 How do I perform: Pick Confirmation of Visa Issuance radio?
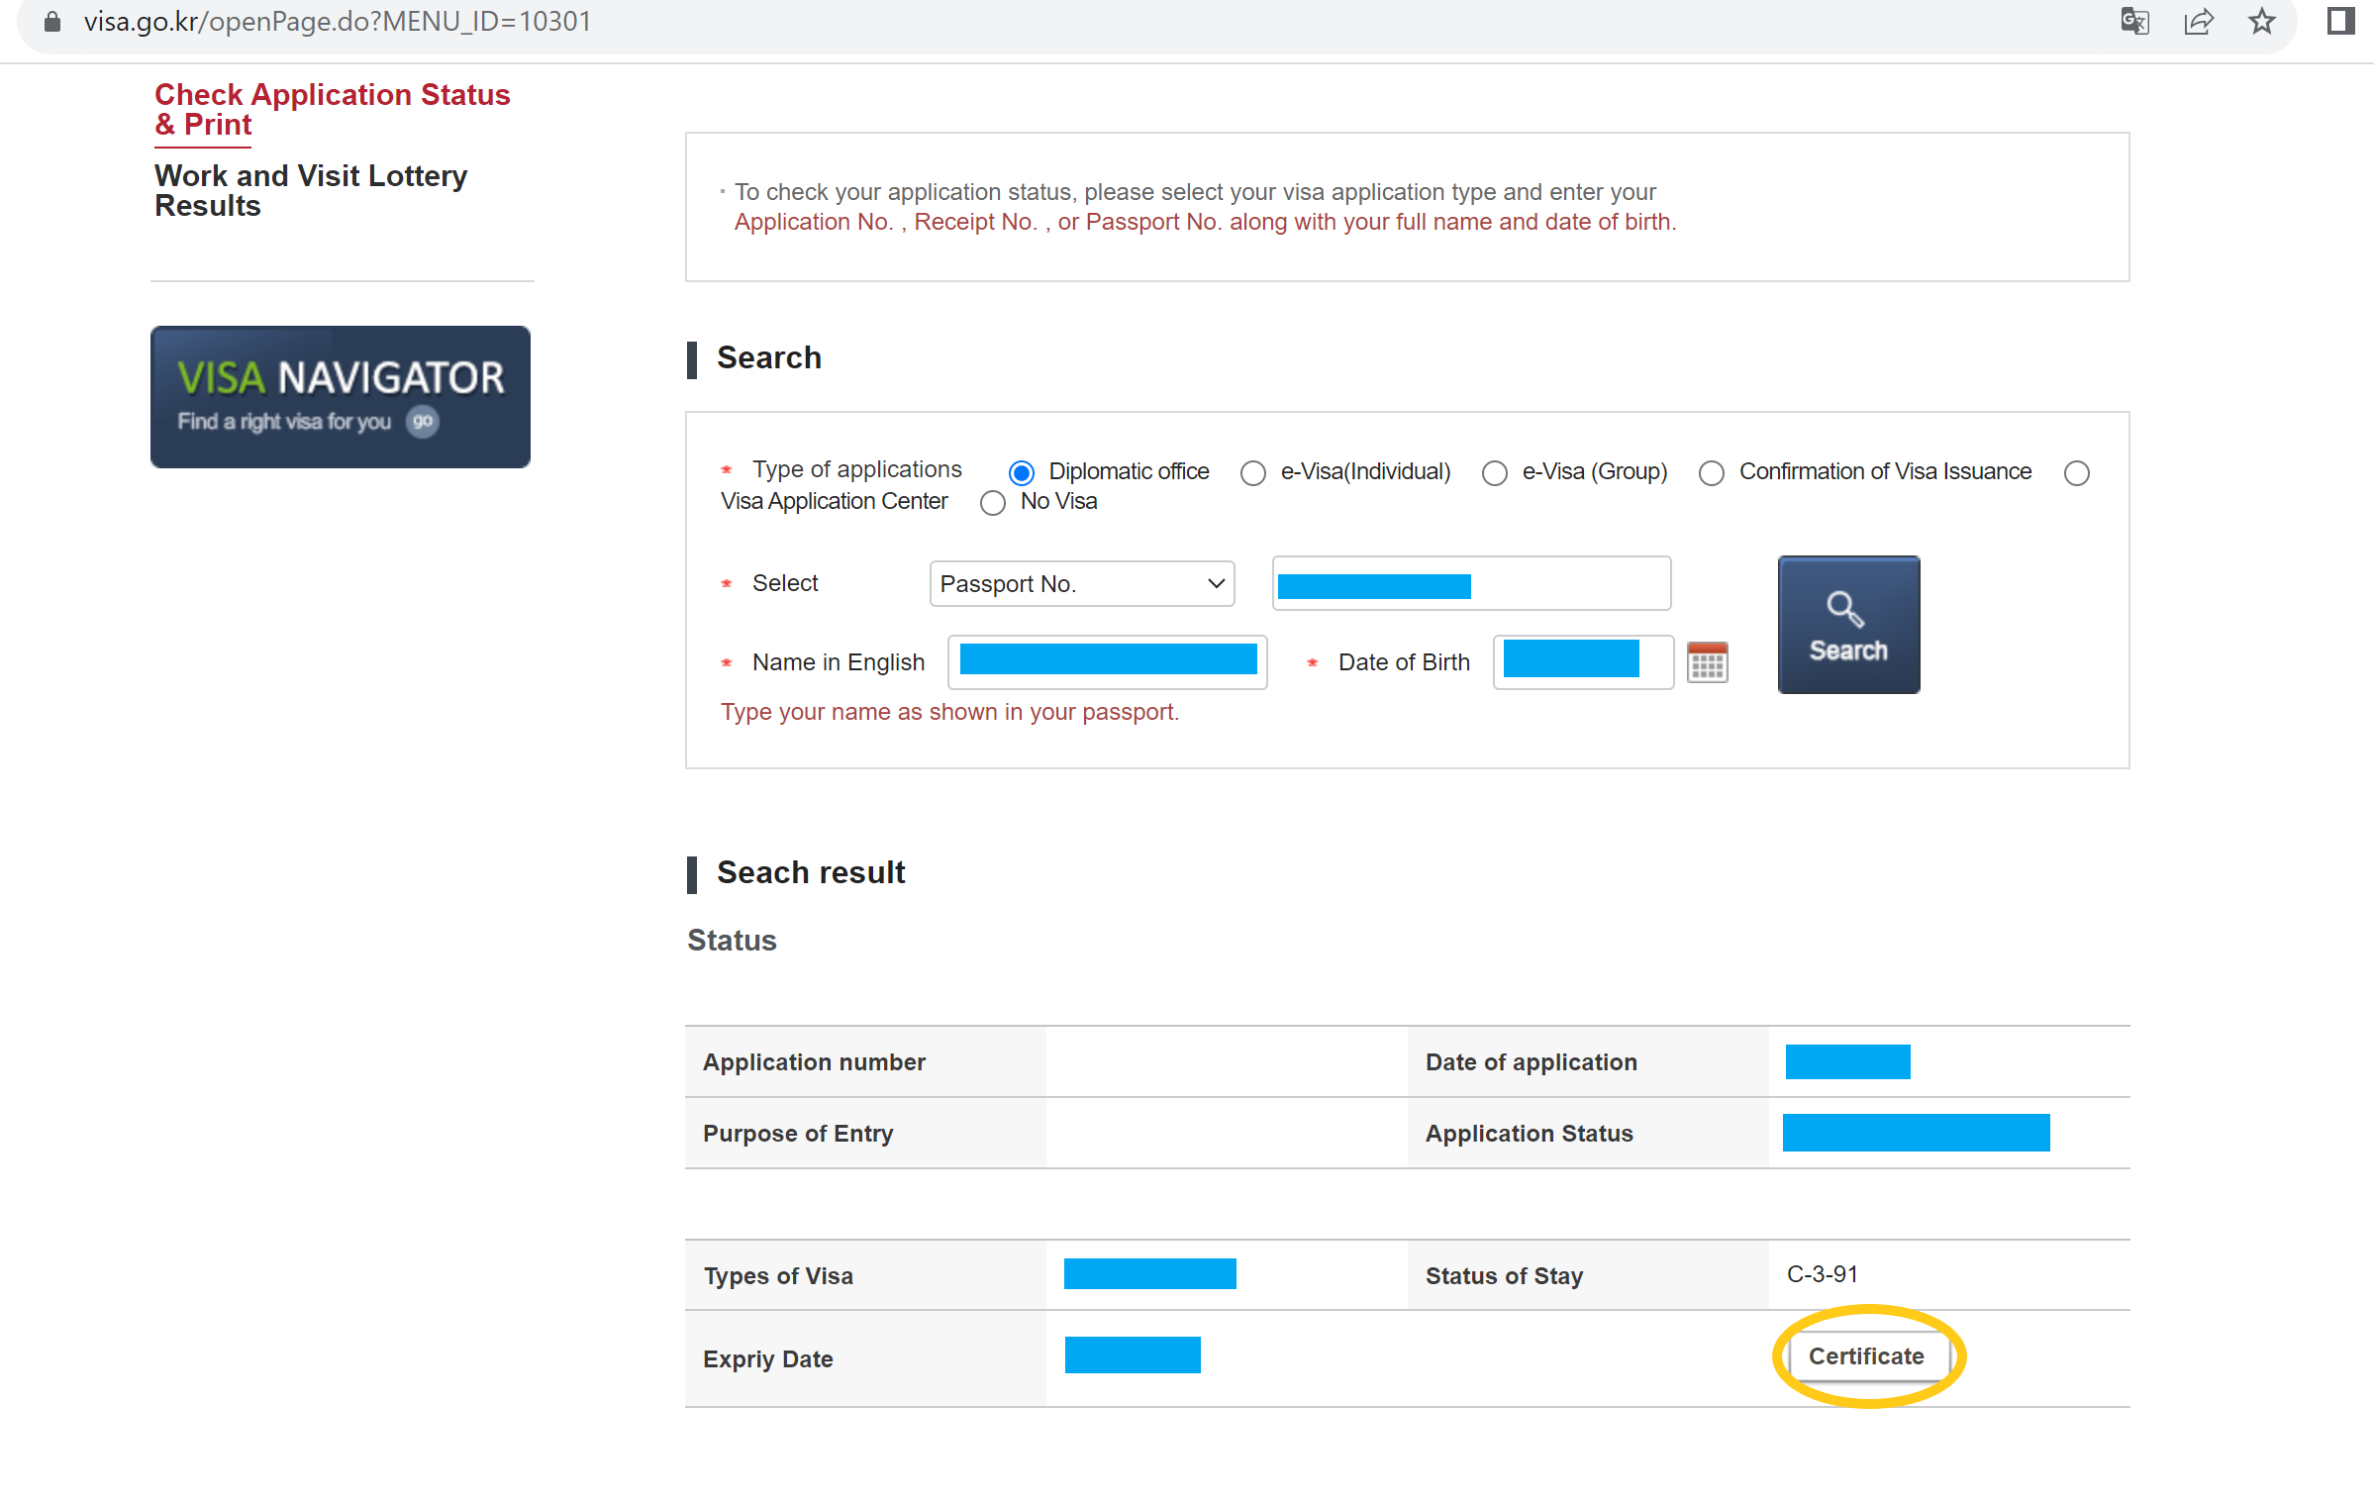point(1712,472)
